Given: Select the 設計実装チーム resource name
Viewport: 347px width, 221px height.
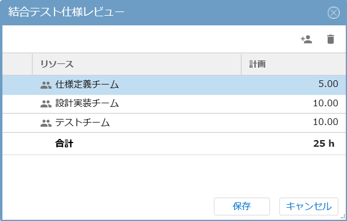Looking at the screenshot, I should pyautogui.click(x=87, y=103).
